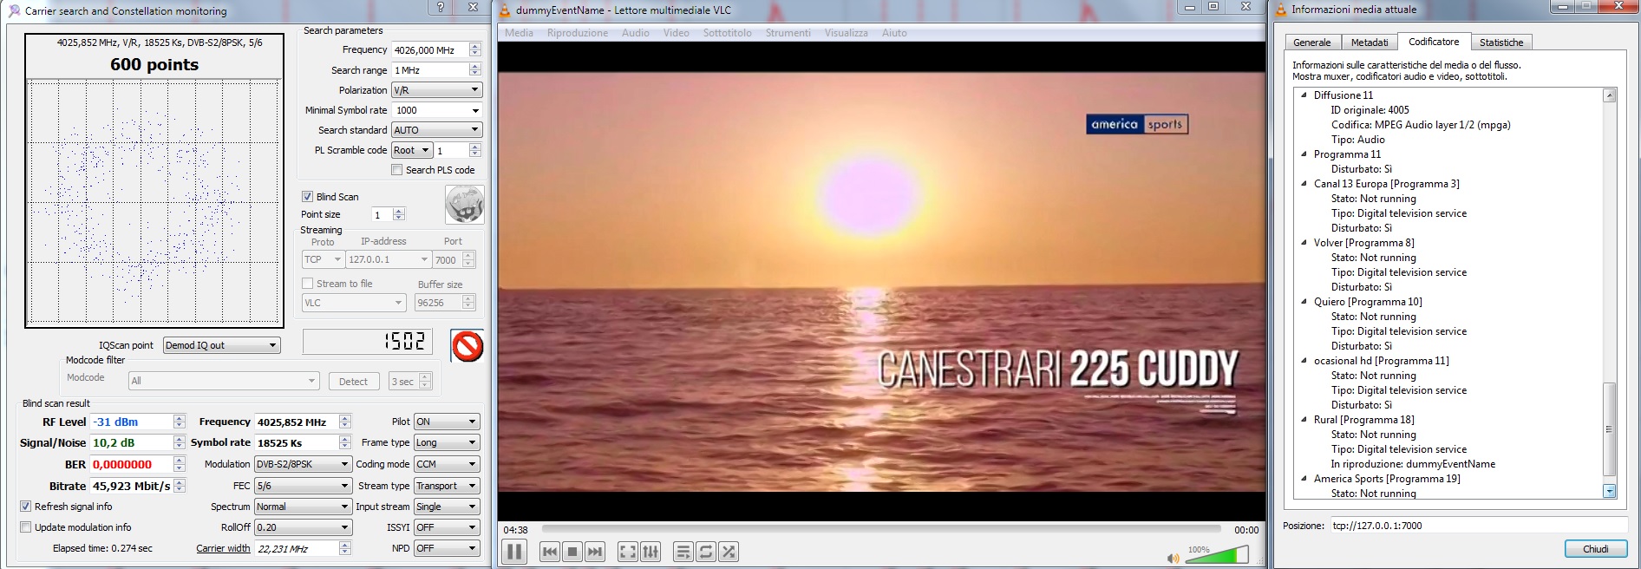Click the Posizione tcp address field

point(1479,526)
